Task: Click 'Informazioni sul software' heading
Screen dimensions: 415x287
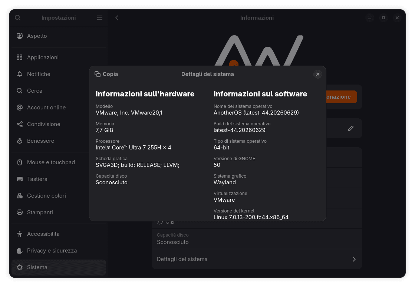Action: [x=260, y=94]
